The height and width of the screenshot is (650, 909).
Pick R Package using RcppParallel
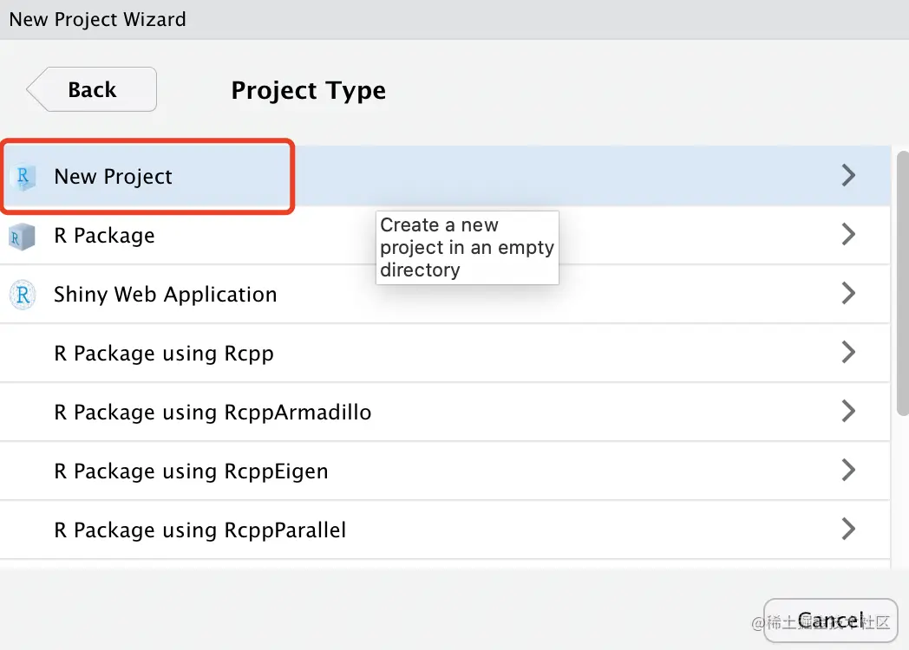tap(200, 530)
